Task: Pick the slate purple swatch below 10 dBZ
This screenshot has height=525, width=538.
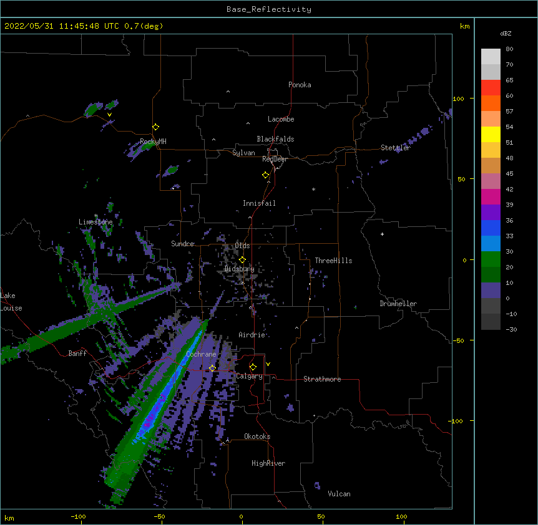Action: [491, 291]
